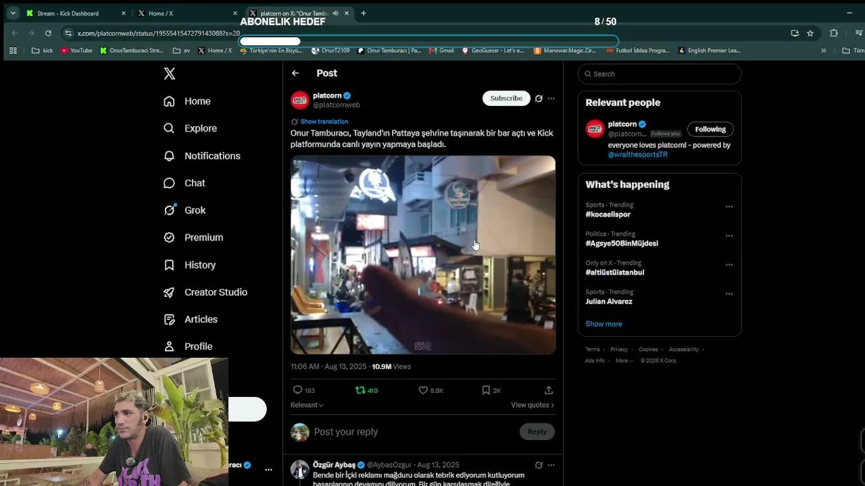
Task: Like the post with 8.8K likes
Action: 423,390
